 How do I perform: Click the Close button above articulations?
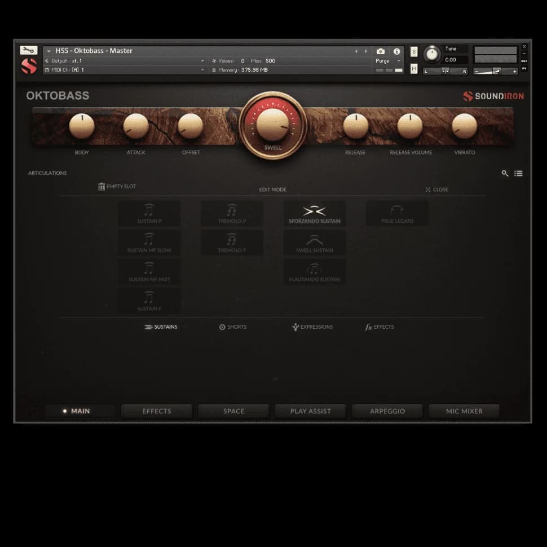(x=437, y=189)
